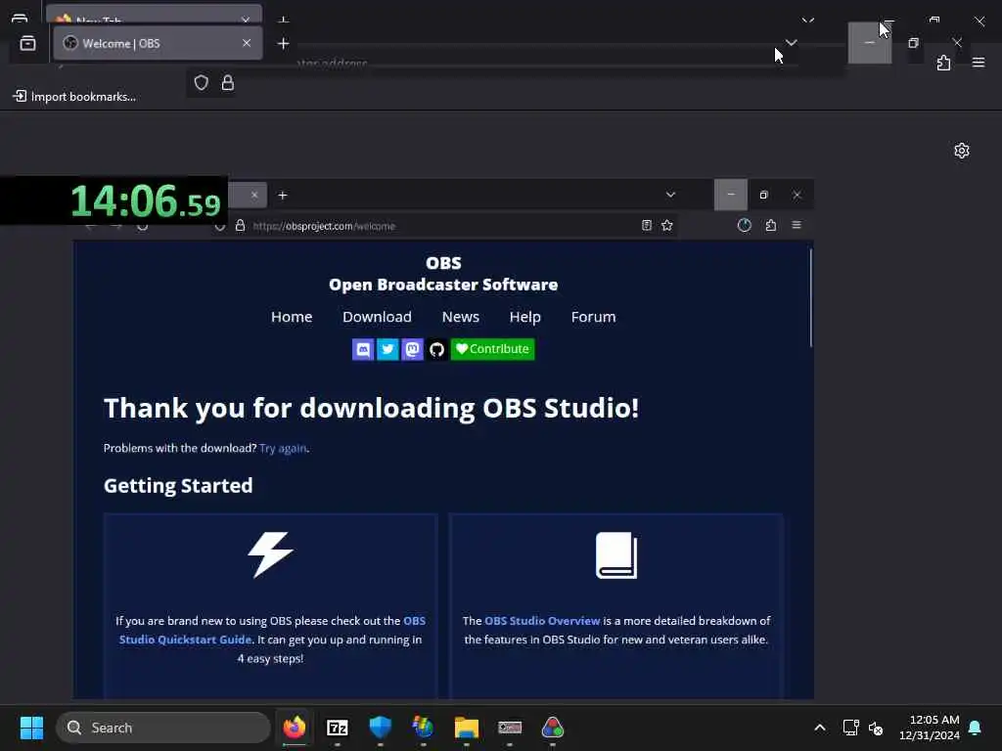Open Help in OBS site navigation
This screenshot has height=751, width=1002.
point(525,317)
